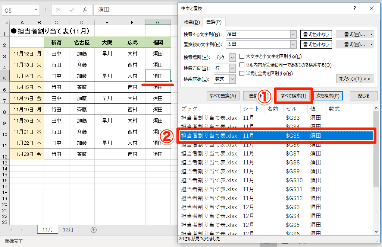382x247 pixels.
Task: Select the 11月 $G$3 result row
Action: [x=276, y=118]
